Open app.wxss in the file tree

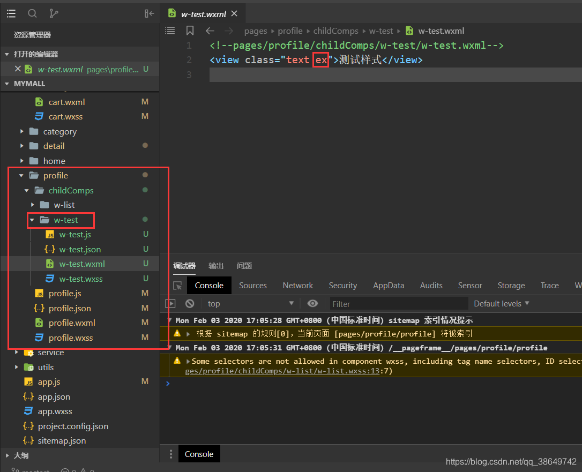55,411
